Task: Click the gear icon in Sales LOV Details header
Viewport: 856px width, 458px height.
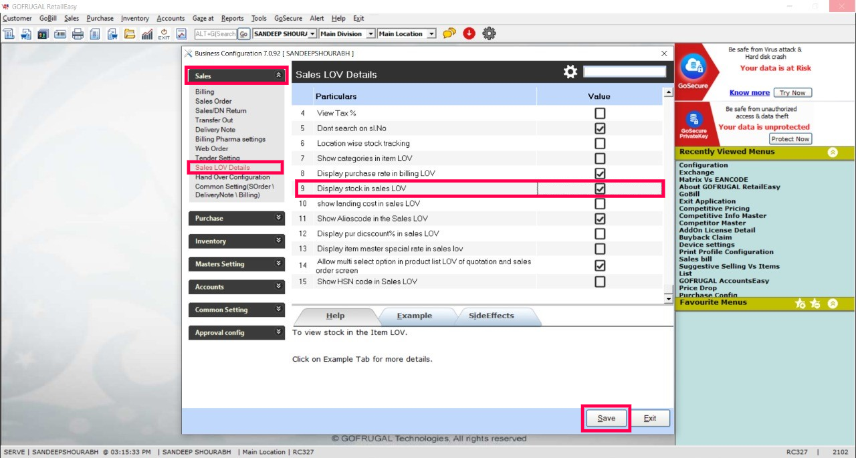Action: [570, 72]
